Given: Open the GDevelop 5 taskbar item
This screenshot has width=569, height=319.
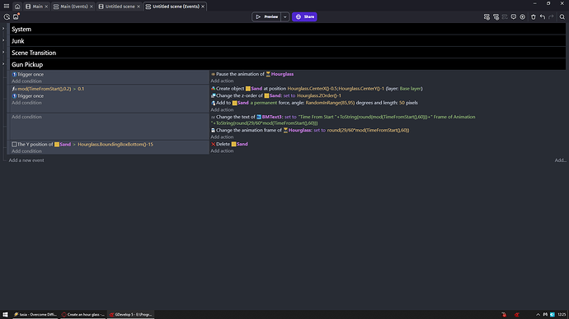Looking at the screenshot, I should tap(130, 315).
